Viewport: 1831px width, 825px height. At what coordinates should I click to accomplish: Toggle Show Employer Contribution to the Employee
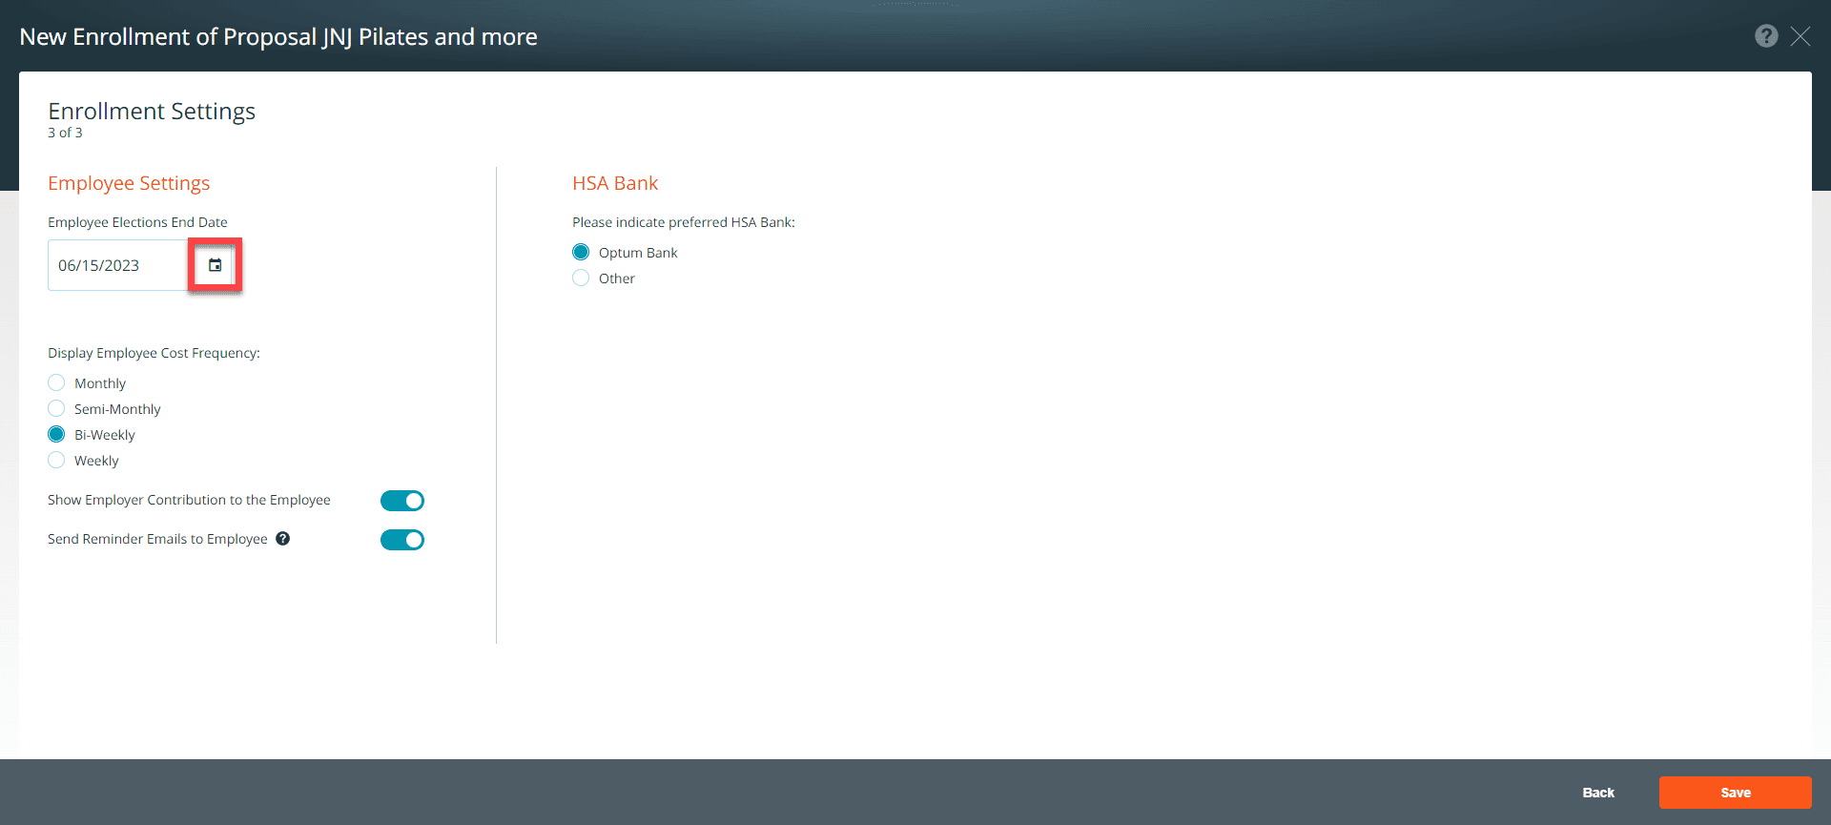pyautogui.click(x=402, y=501)
